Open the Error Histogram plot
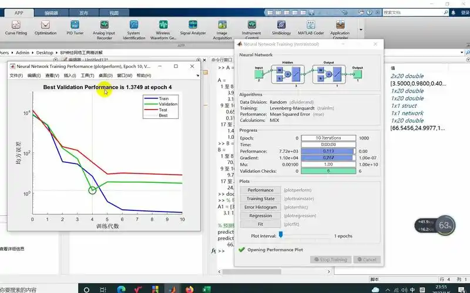The height and width of the screenshot is (293, 470). tap(260, 207)
